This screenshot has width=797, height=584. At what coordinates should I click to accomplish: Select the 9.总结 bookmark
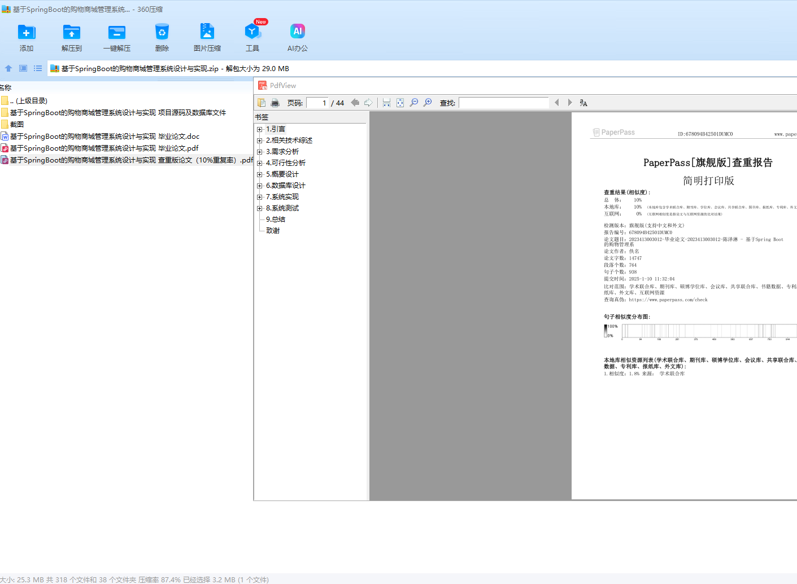point(276,219)
